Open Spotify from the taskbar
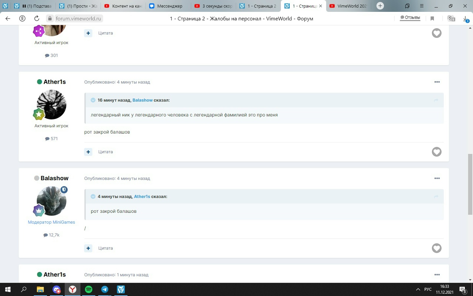 click(x=89, y=289)
